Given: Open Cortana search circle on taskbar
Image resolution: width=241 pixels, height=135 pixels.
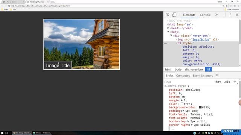Looking at the screenshot, I should (x=7, y=133).
